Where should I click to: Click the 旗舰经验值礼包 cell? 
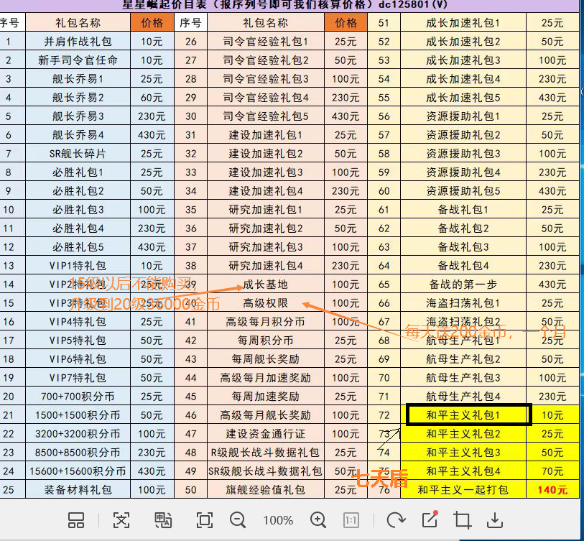266,489
